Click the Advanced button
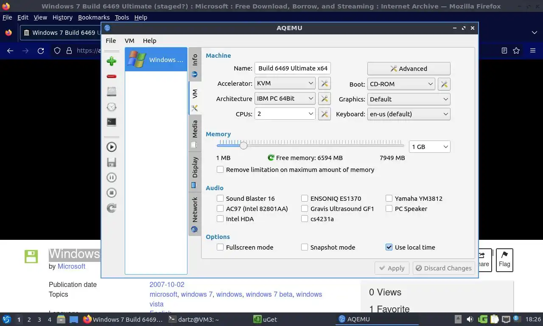This screenshot has height=326, width=543. tap(409, 69)
